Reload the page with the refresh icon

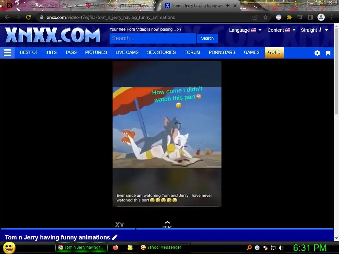coord(28,17)
